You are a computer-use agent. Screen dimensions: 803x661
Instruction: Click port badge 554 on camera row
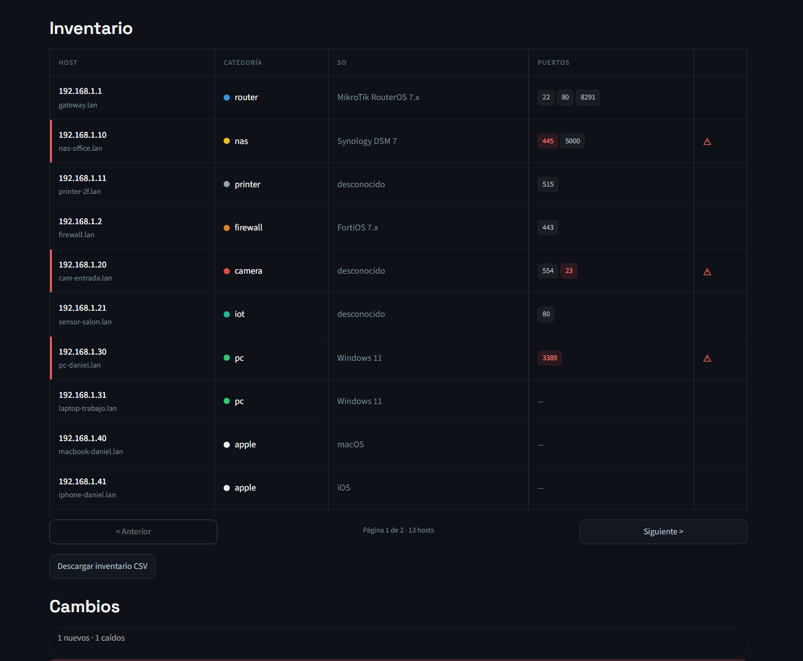[x=548, y=271]
